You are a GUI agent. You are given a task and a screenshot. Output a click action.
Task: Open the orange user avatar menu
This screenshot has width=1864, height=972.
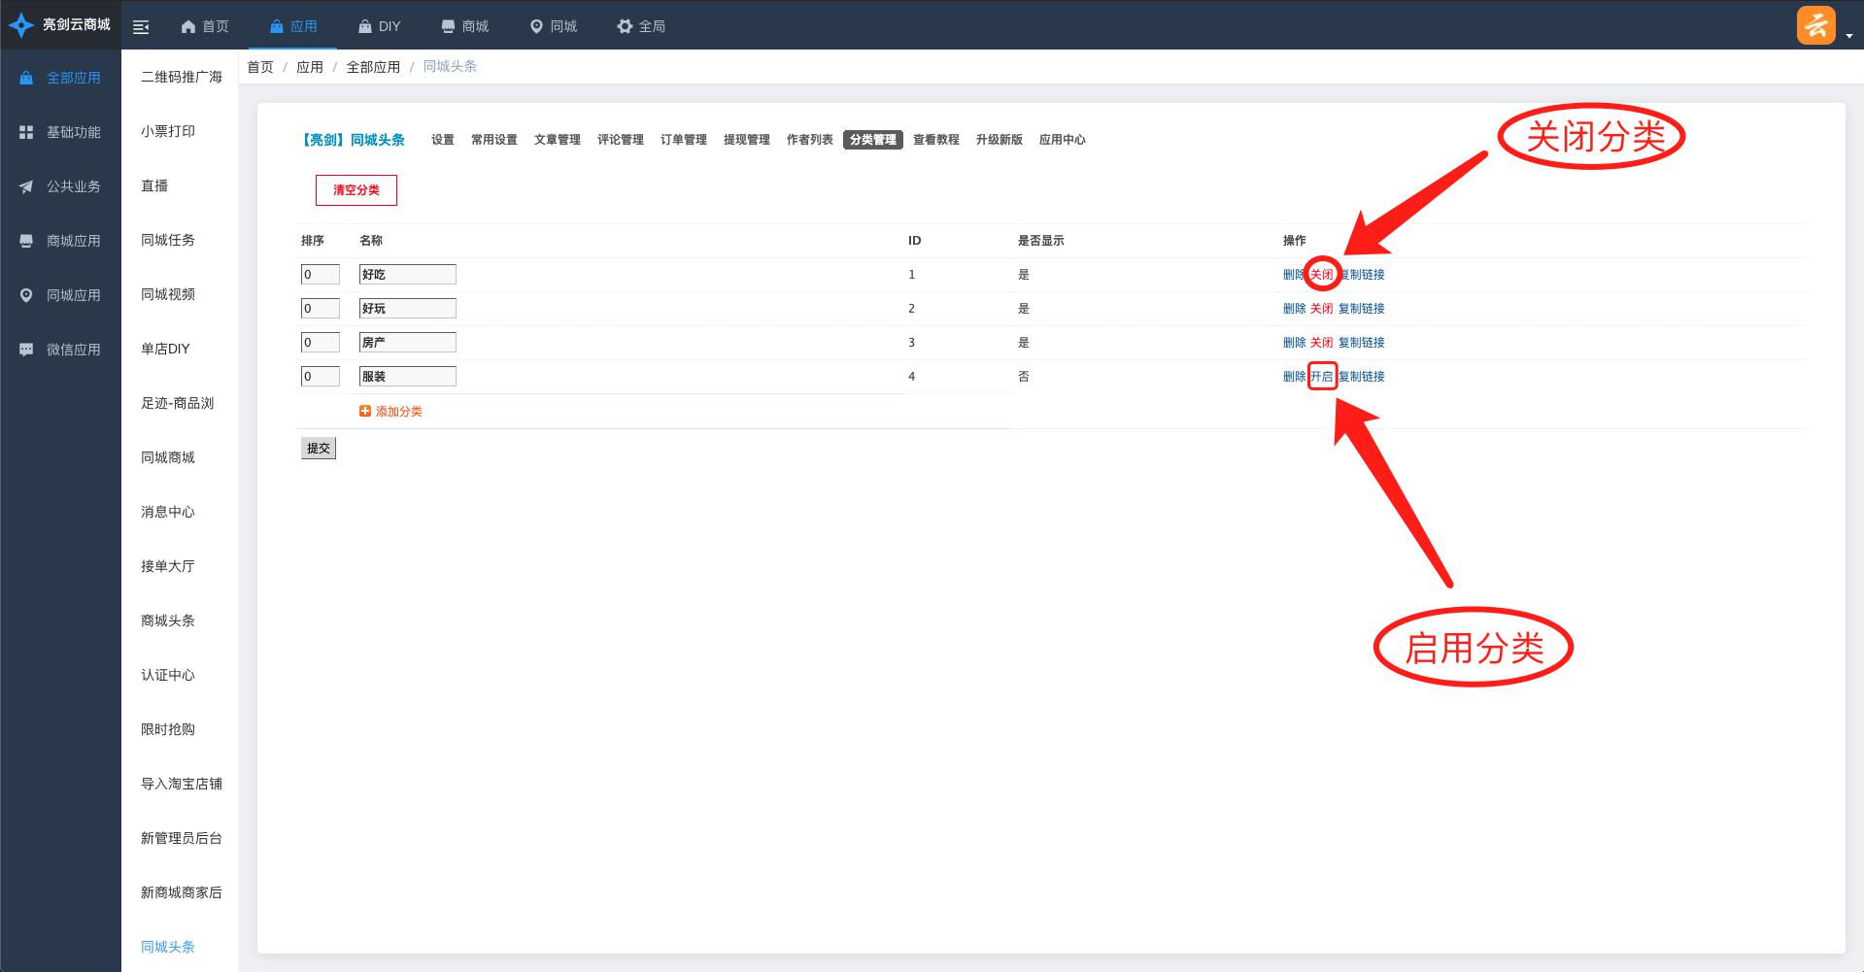pyautogui.click(x=1815, y=25)
